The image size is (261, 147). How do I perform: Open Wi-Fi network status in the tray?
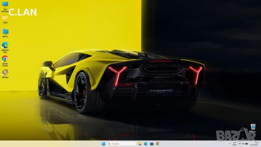pos(240,144)
